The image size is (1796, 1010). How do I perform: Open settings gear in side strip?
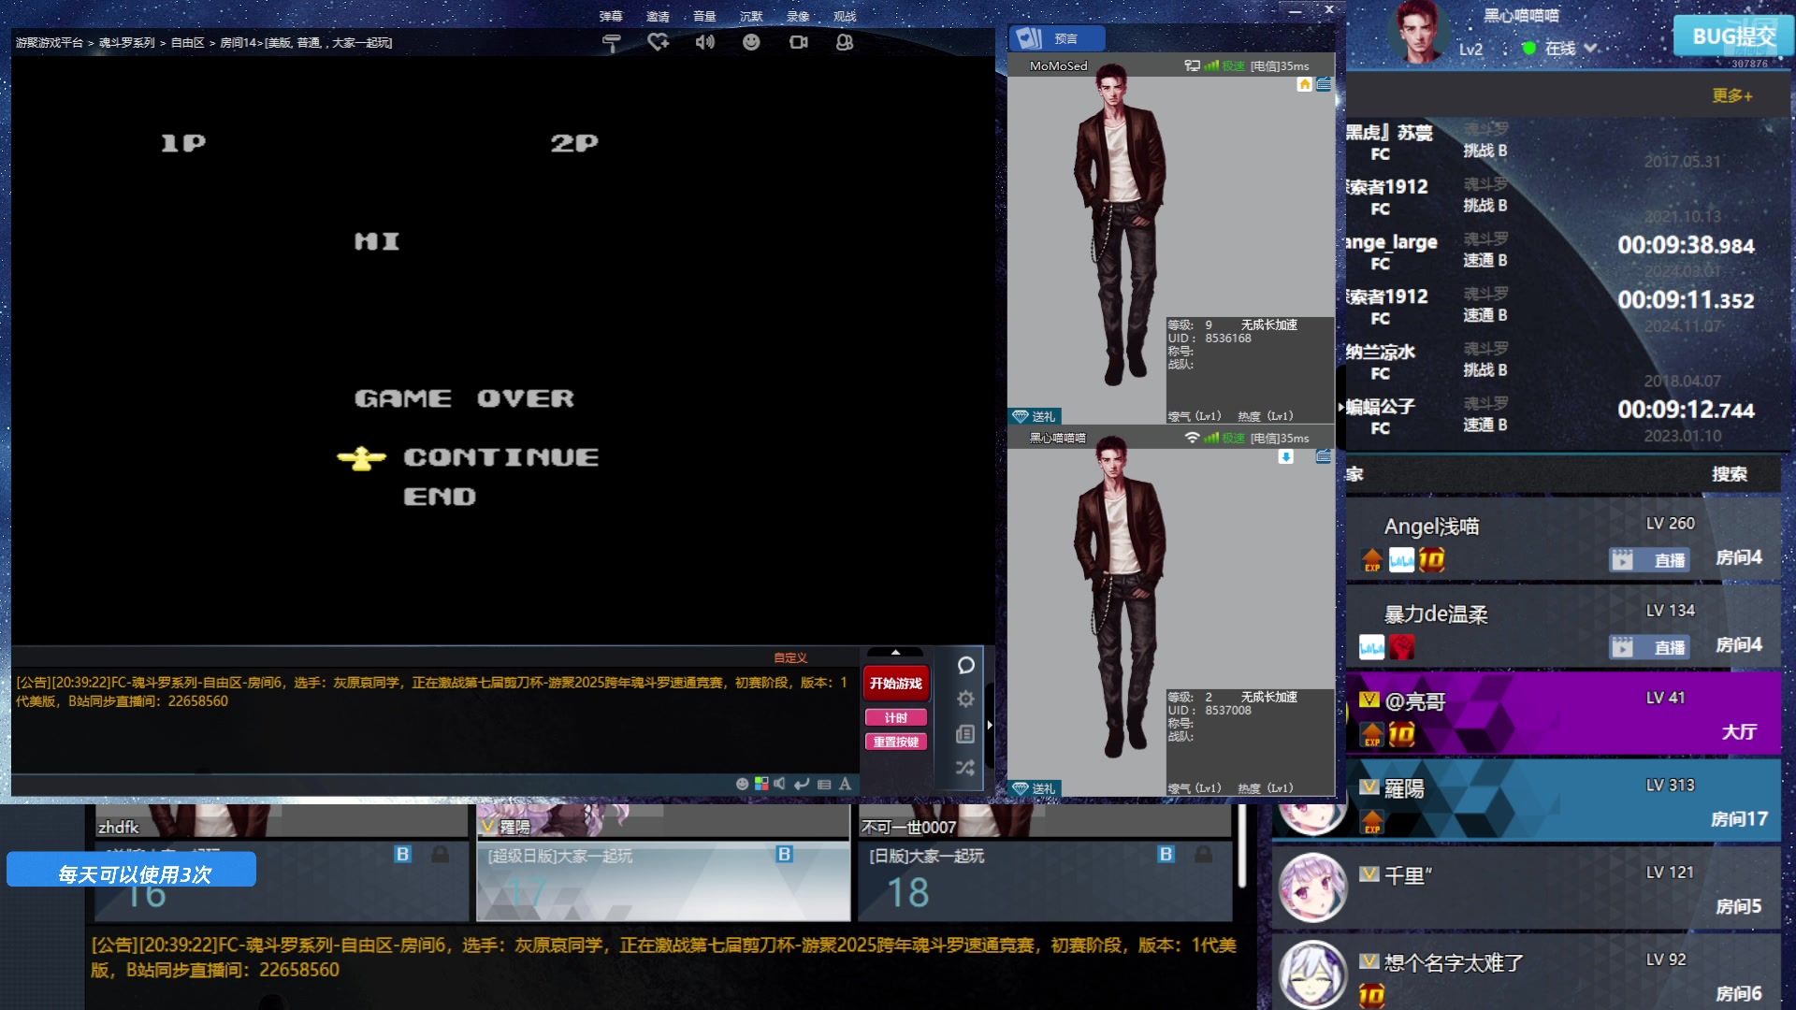pyautogui.click(x=966, y=700)
